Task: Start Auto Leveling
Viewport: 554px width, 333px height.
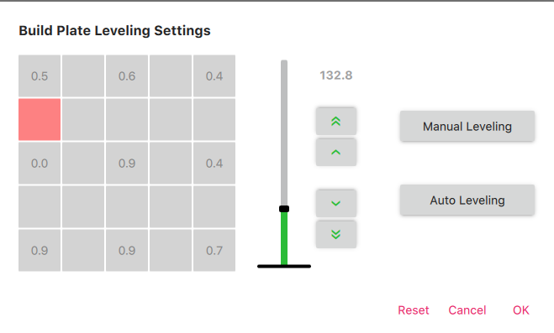Action: point(467,200)
